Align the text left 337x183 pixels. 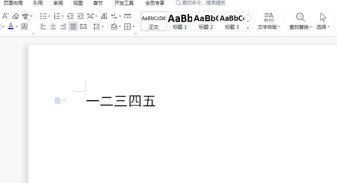[43, 27]
